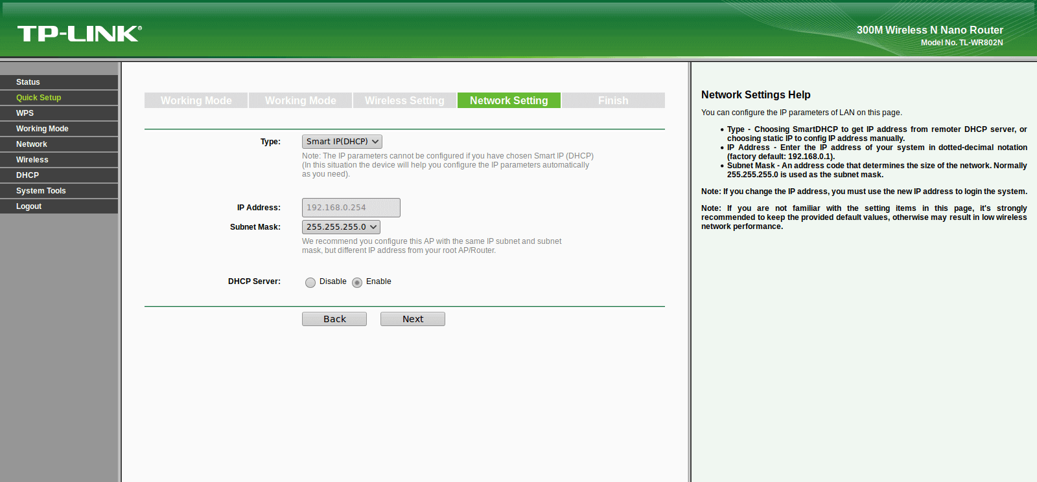Click the help bullet about Subnet Mask

point(877,170)
